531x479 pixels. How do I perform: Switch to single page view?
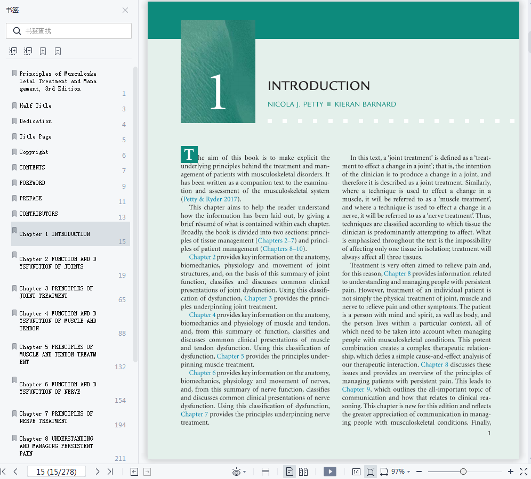[289, 472]
